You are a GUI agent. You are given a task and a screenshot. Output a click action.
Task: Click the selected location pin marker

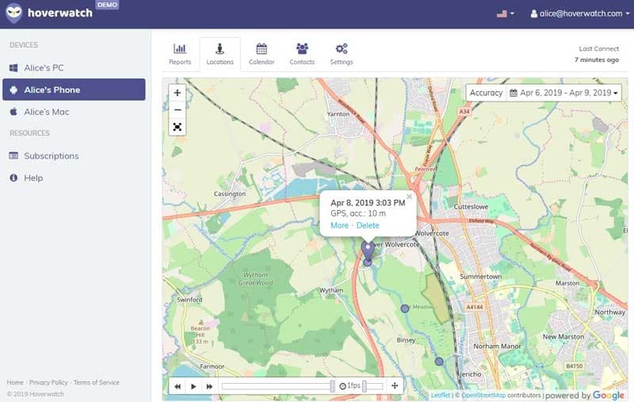coord(368,251)
